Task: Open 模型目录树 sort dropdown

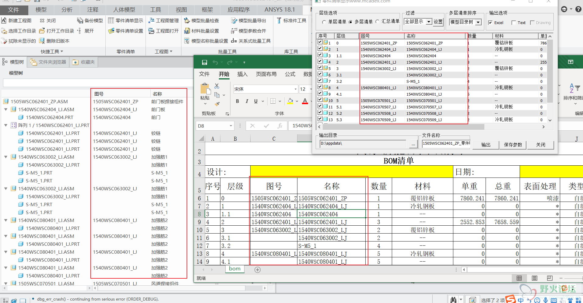Action: (x=478, y=22)
